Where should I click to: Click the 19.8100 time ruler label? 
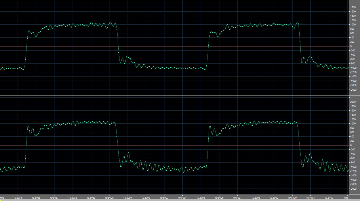pos(292,198)
